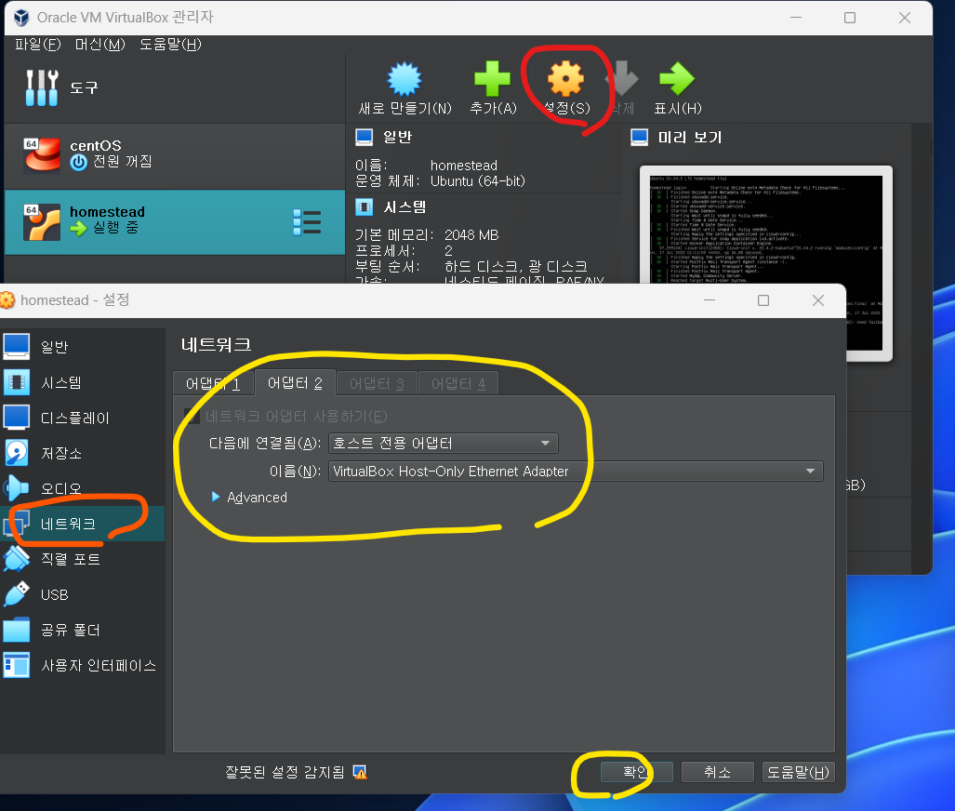The height and width of the screenshot is (811, 955).
Task: Click the invalid settings detected (잘못된 설정 감지됨) text
Action: pos(285,773)
